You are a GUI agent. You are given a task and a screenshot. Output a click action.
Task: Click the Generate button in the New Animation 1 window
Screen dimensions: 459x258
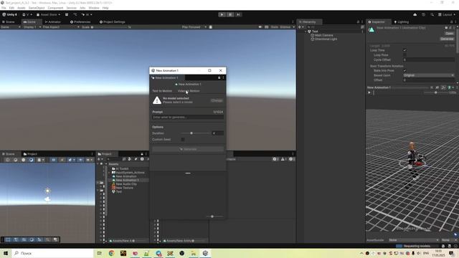pos(188,149)
